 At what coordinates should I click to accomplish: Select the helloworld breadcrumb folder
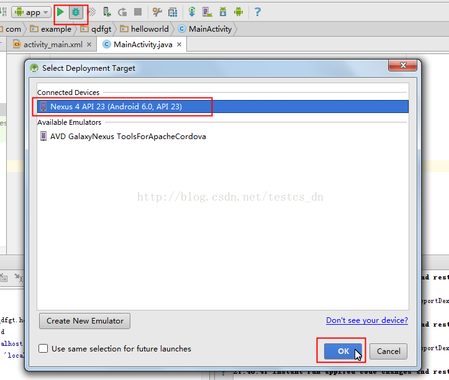click(x=144, y=29)
